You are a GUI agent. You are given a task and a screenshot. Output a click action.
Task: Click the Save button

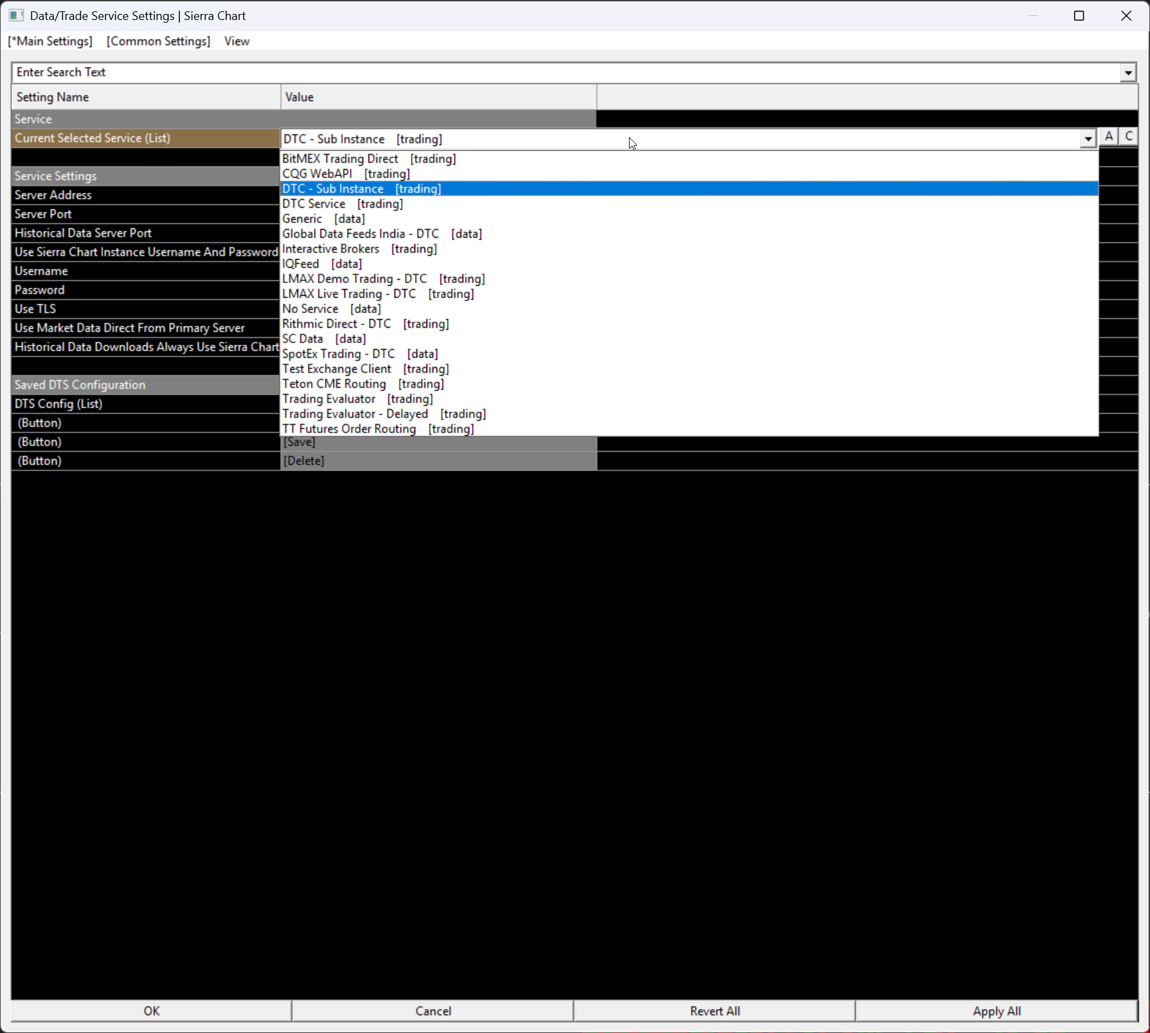coord(438,442)
